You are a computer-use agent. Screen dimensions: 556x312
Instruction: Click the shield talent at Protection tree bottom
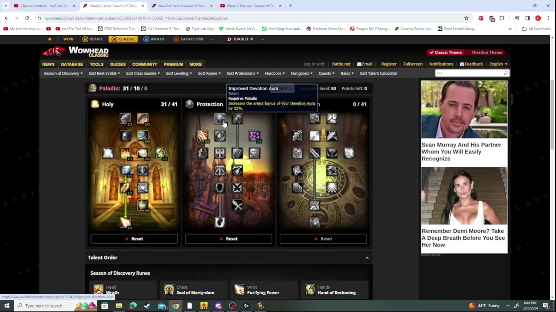[220, 222]
